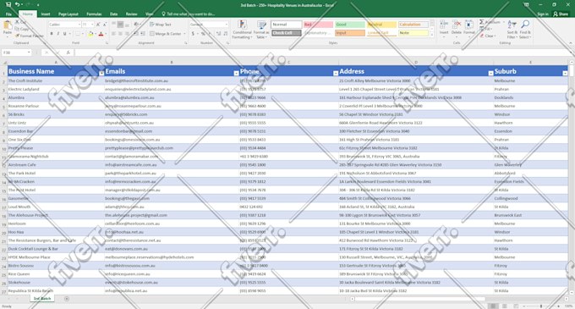Toggle Bold formatting
The width and height of the screenshot is (575, 309).
pyautogui.click(x=52, y=34)
